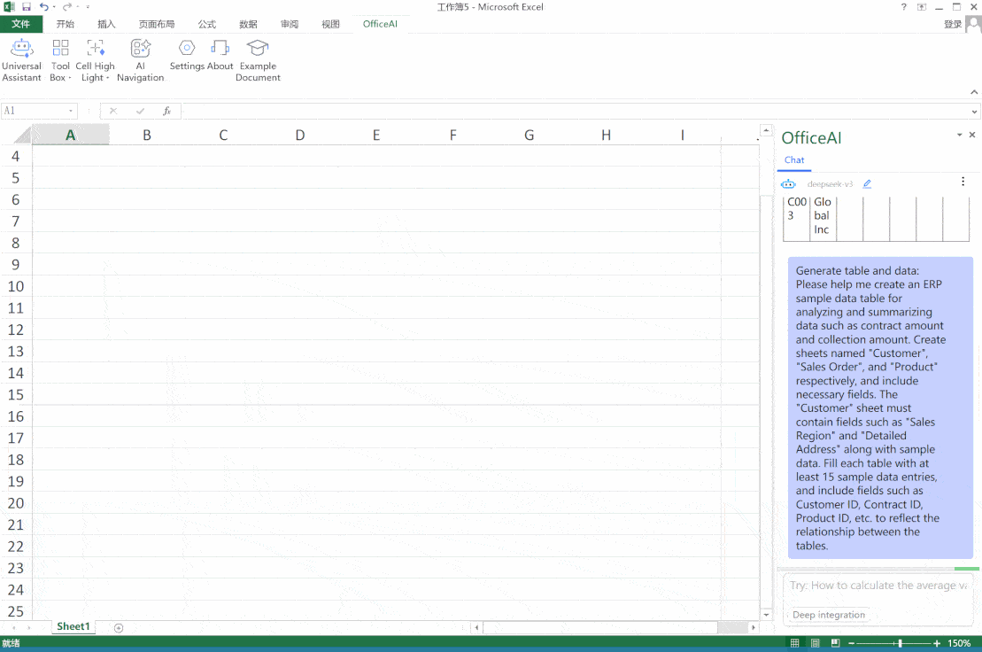982x652 pixels.
Task: Toggle the Deep integration option
Action: [829, 615]
